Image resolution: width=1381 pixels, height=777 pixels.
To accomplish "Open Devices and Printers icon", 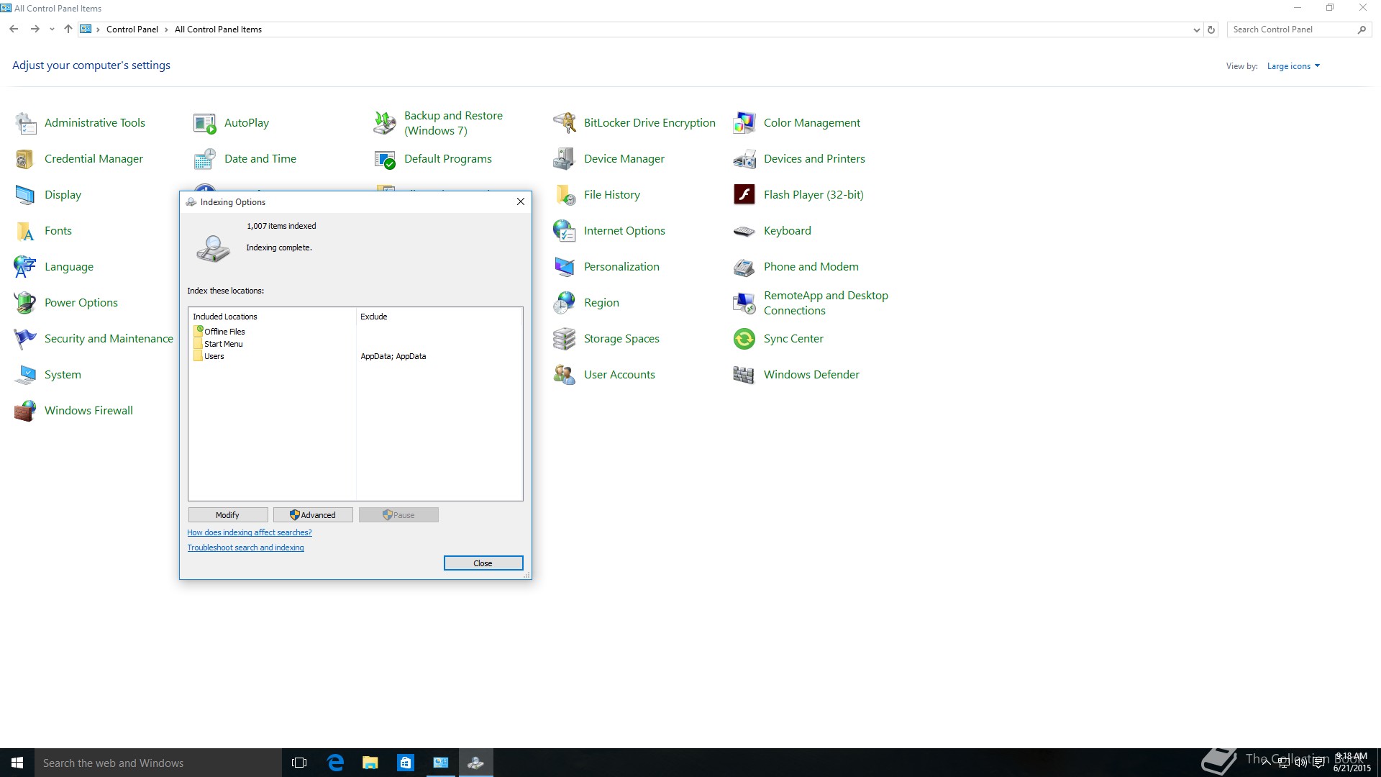I will [744, 159].
